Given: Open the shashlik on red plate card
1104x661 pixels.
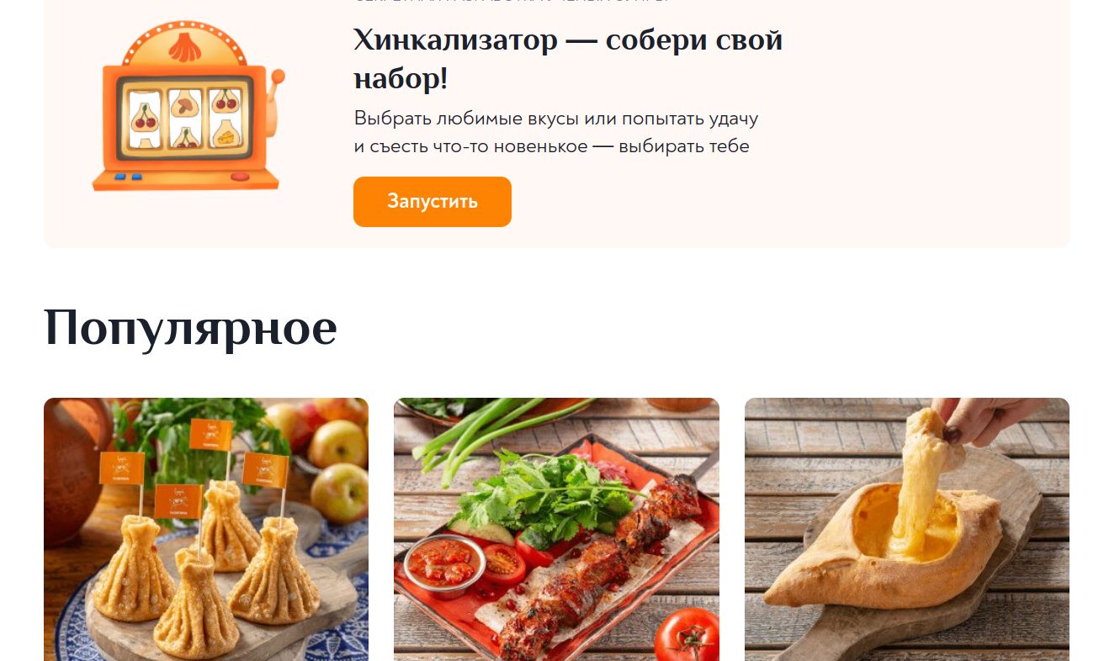Looking at the screenshot, I should 556,529.
